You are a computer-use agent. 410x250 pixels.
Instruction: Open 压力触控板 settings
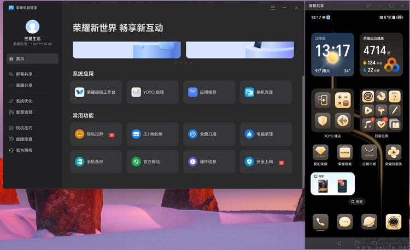(153, 134)
